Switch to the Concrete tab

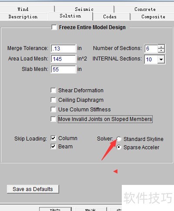(145, 9)
